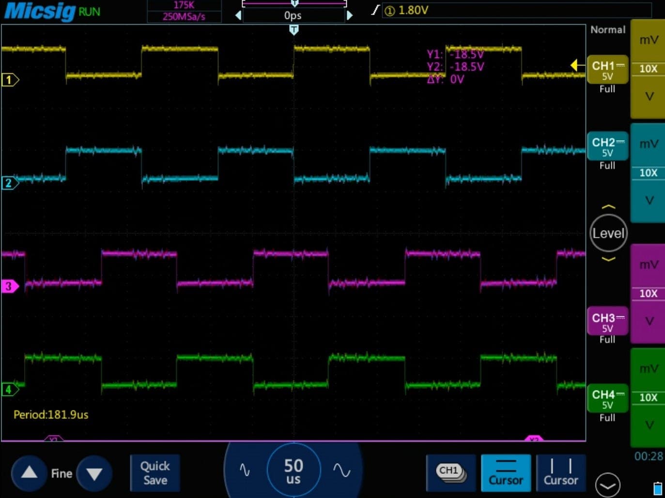Grab the Y2 cursor handle
The image size is (665, 498).
point(534,438)
